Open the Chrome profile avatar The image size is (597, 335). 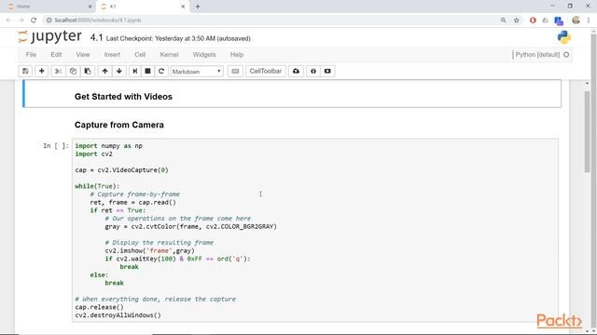click(x=576, y=20)
